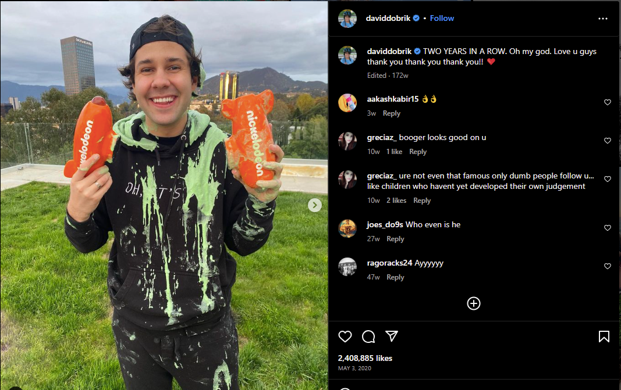This screenshot has width=621, height=390.
Task: Open ragoracks24's profile picture
Action: tap(347, 267)
